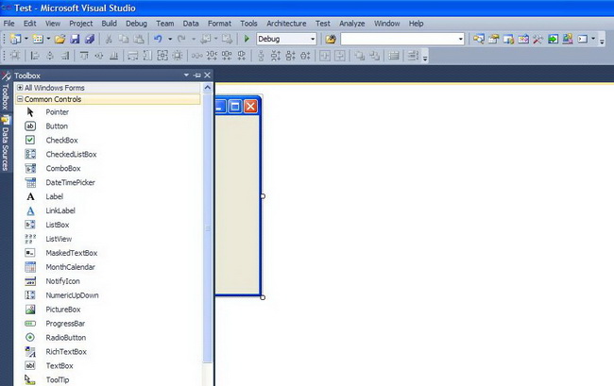
Task: Open the Format menu
Action: click(219, 24)
